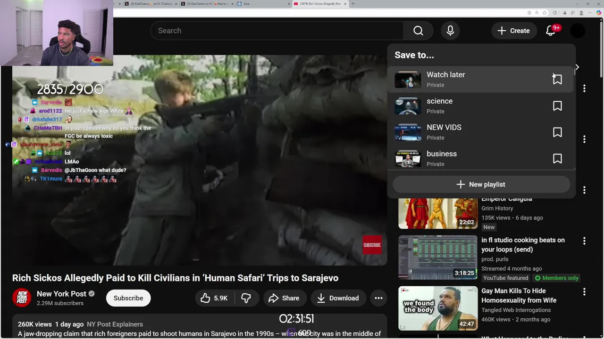
Task: Select the NEW VIDS playlist name
Action: click(x=444, y=127)
